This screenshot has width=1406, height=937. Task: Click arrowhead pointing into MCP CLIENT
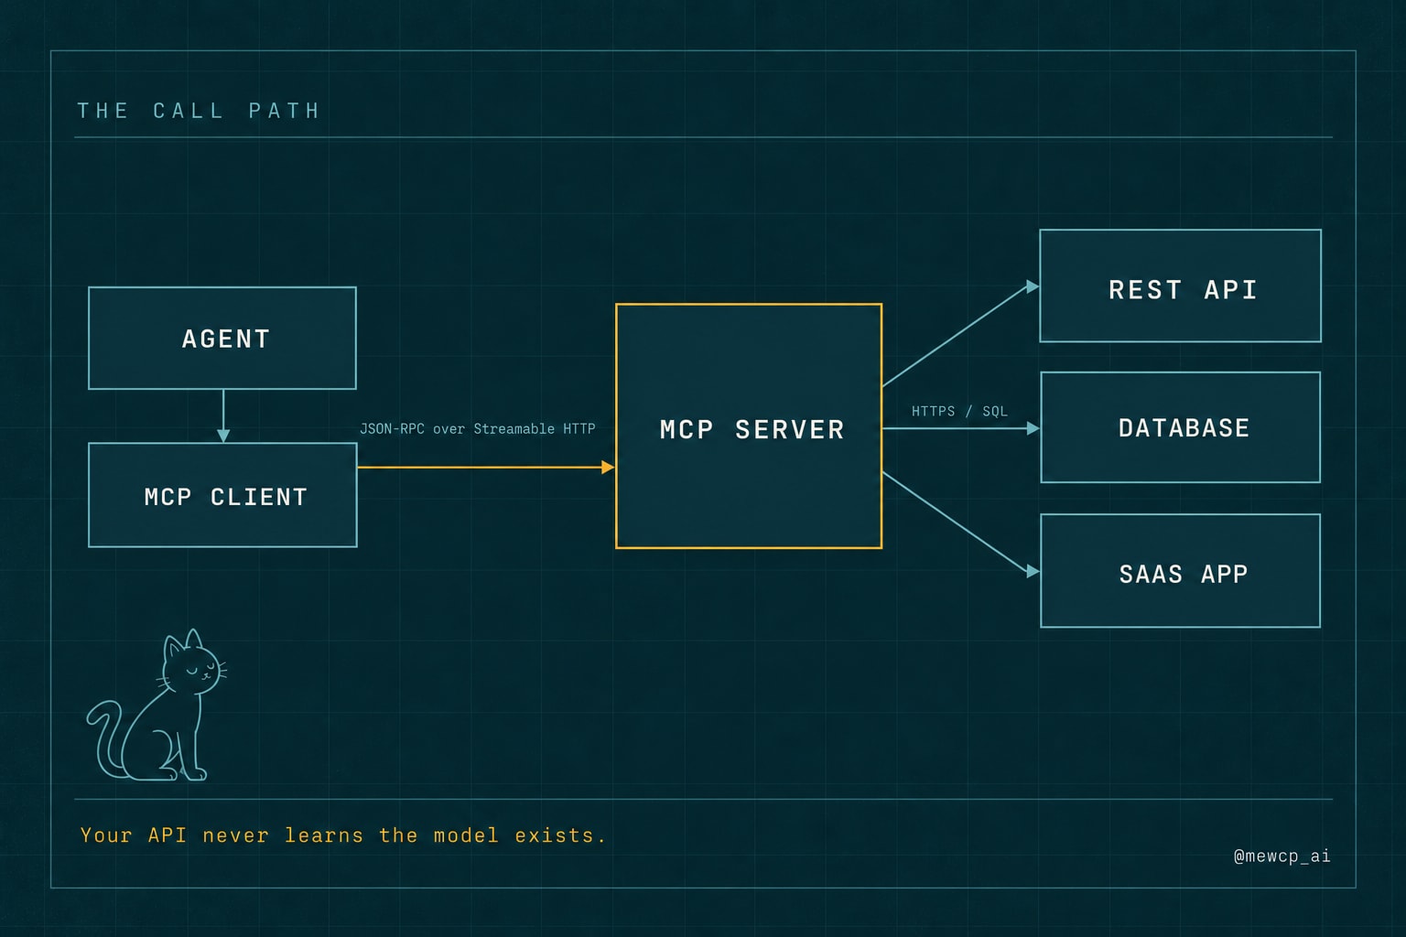click(x=223, y=436)
